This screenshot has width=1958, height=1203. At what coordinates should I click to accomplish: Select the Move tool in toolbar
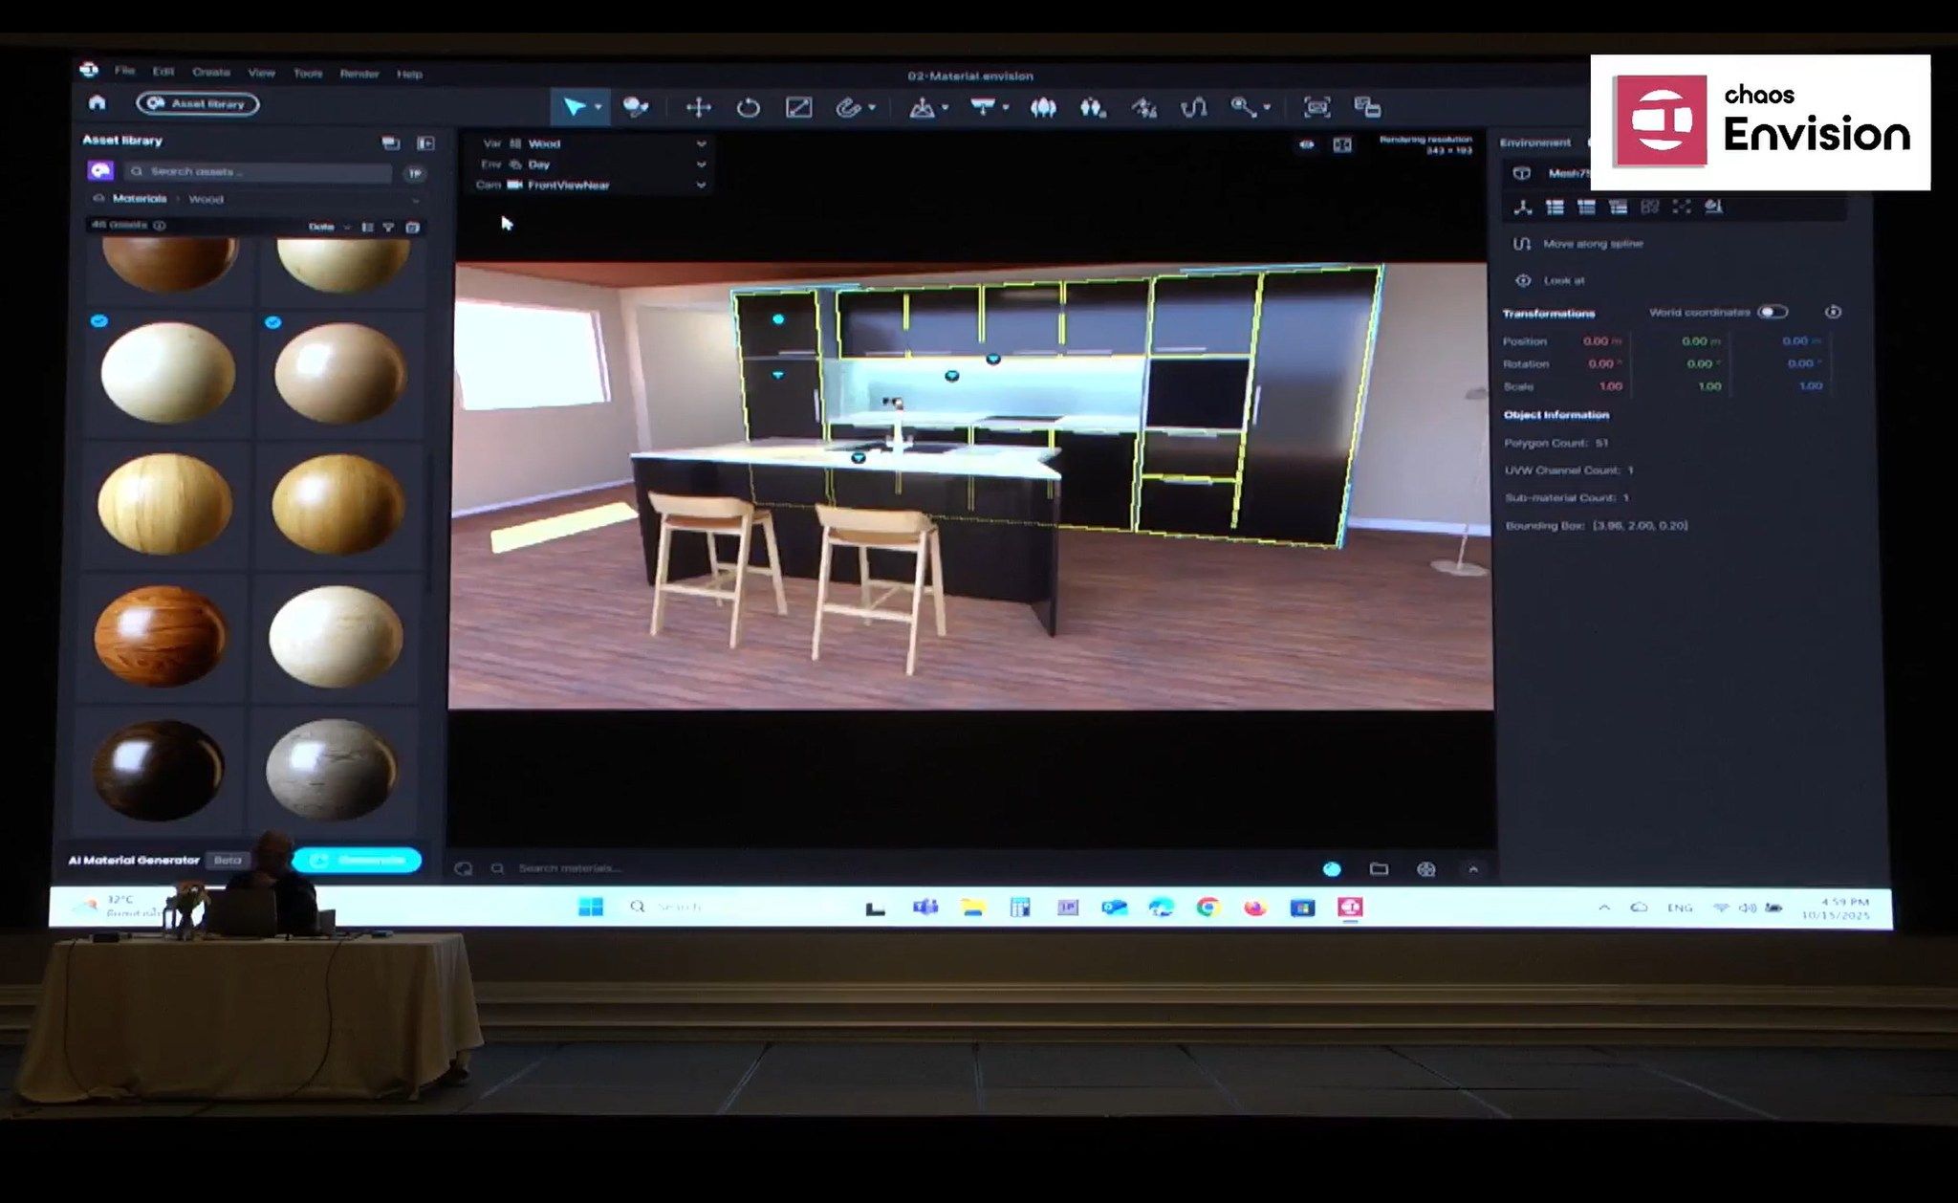(699, 107)
